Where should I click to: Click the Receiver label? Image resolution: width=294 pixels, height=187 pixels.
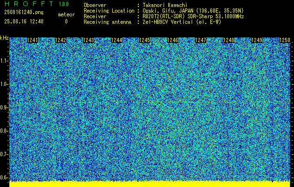[x=95, y=16]
